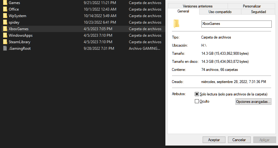Click the Archivo GAMING... type cell

(144, 48)
